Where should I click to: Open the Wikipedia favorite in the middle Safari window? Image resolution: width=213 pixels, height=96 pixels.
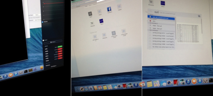coord(92,23)
